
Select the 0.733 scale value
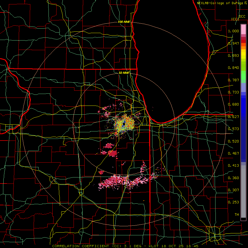click(x=233, y=92)
